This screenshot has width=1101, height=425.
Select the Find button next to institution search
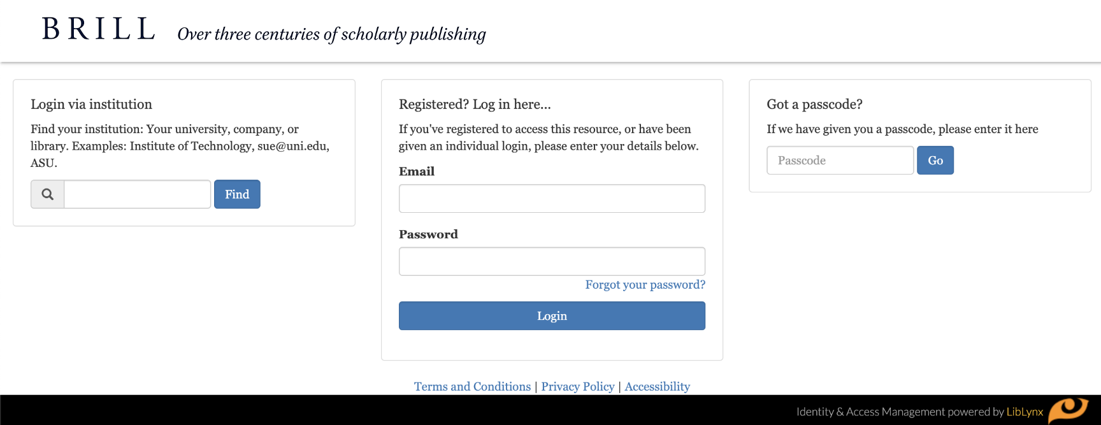click(236, 194)
